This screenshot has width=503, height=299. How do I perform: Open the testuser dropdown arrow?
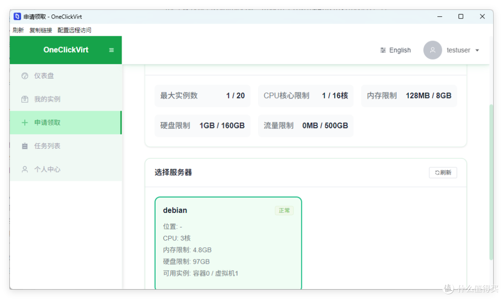pyautogui.click(x=477, y=50)
